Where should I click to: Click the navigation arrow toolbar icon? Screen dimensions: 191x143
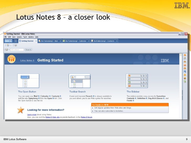(x=8, y=45)
